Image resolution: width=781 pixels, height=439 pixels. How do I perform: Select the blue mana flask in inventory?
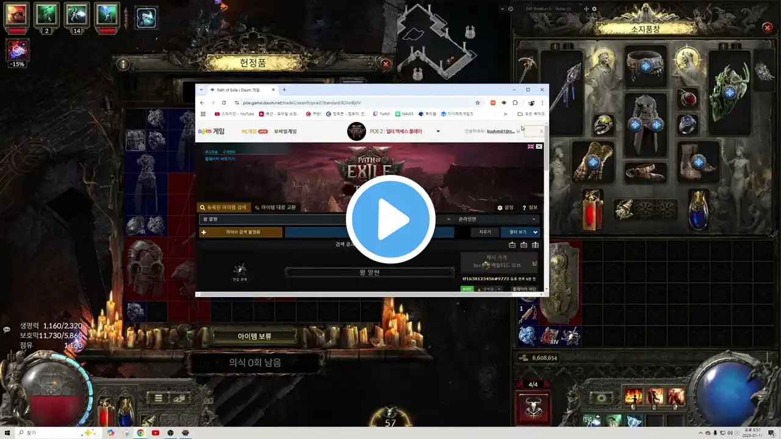pyautogui.click(x=699, y=209)
